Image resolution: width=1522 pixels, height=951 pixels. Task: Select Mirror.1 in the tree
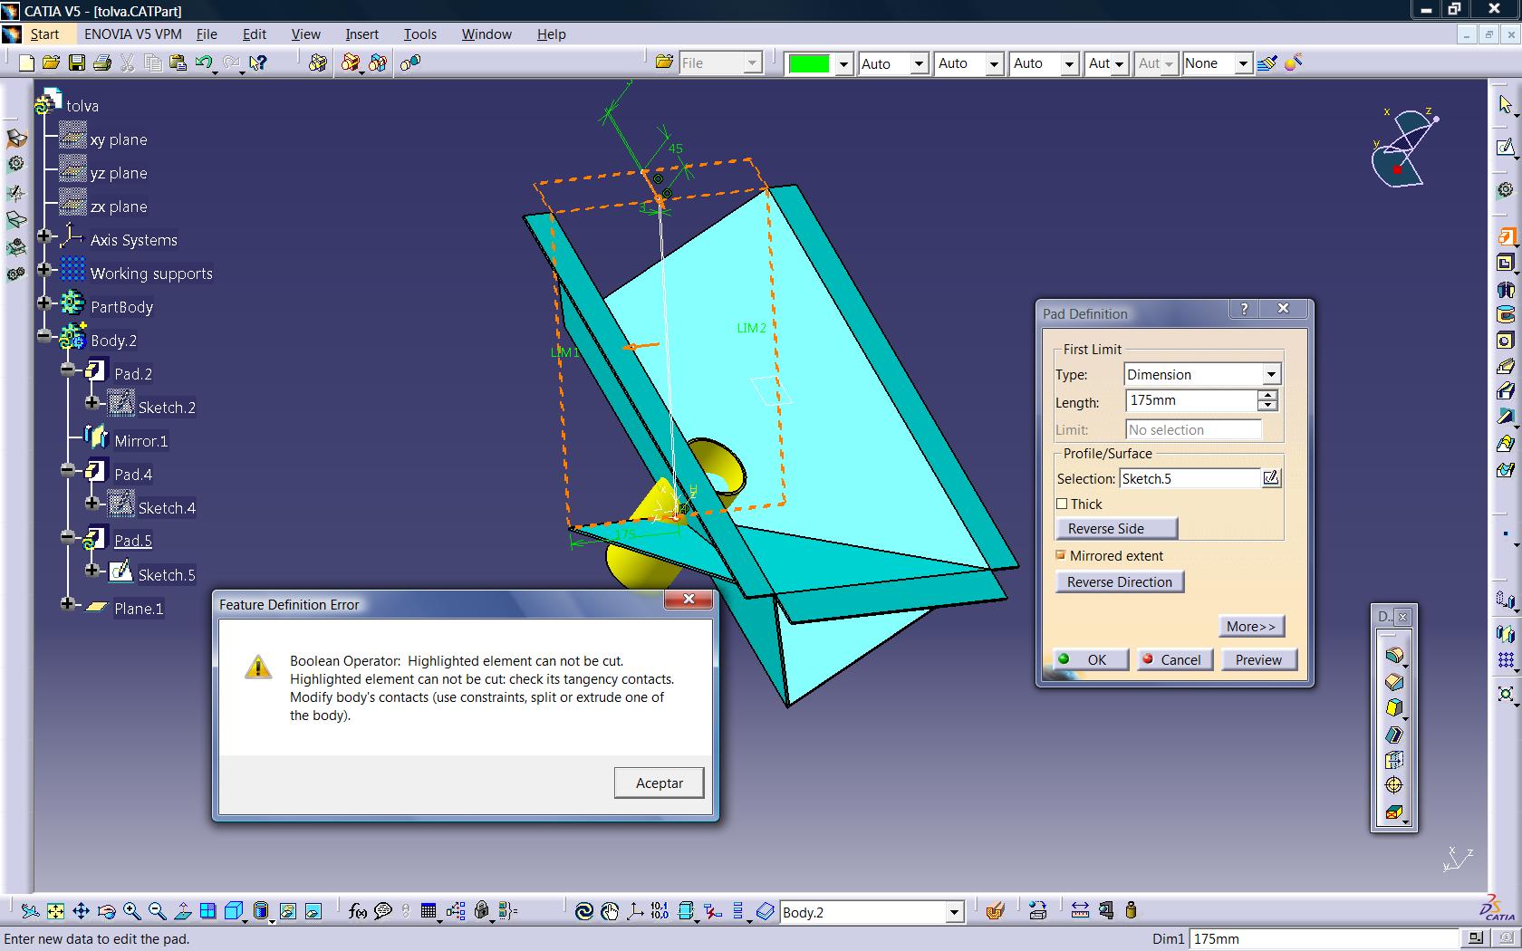pyautogui.click(x=140, y=441)
